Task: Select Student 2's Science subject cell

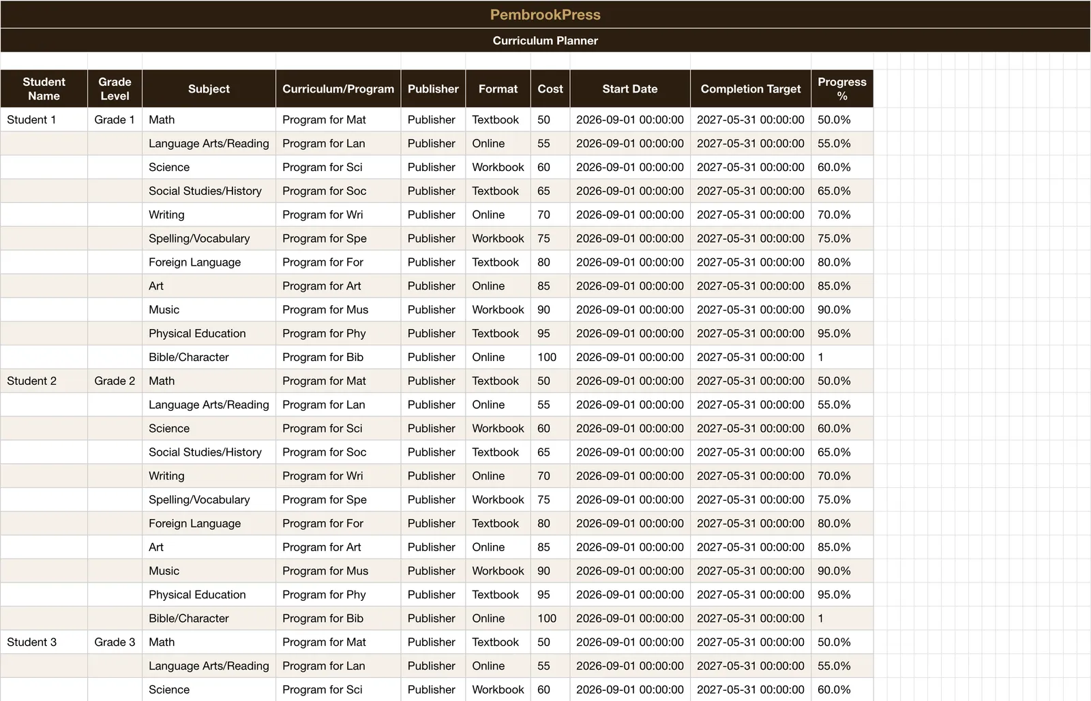Action: click(209, 429)
